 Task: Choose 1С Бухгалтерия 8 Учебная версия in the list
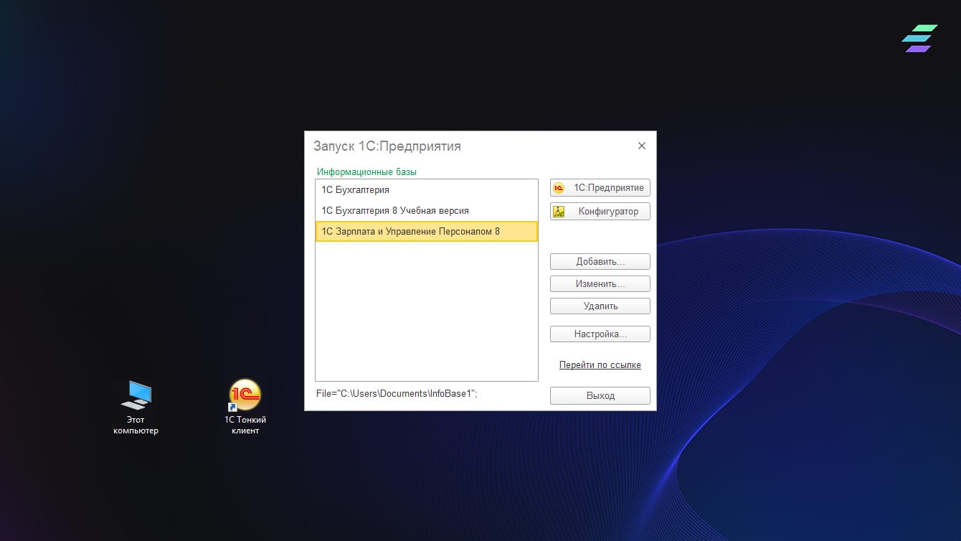click(x=395, y=211)
